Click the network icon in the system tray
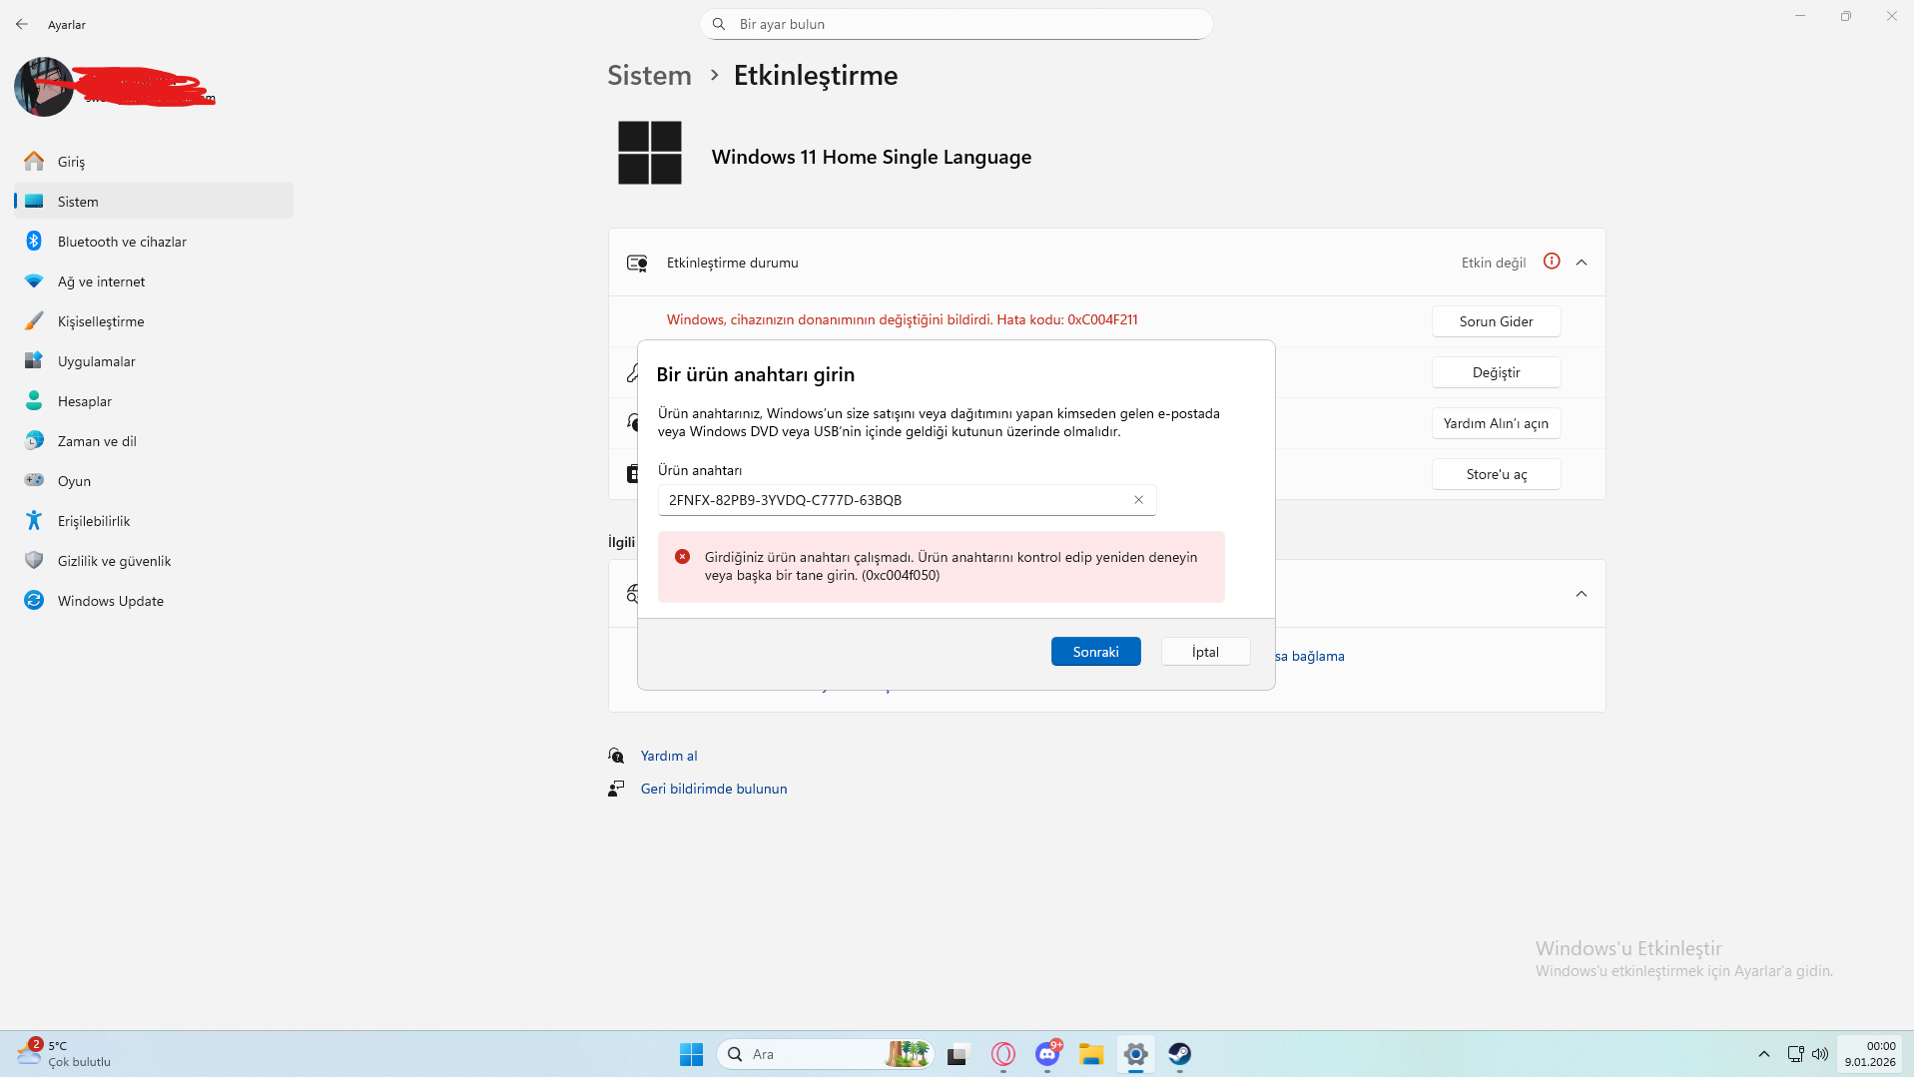This screenshot has height=1077, width=1914. click(x=1795, y=1054)
